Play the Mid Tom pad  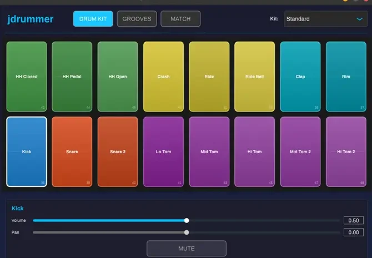(x=209, y=152)
